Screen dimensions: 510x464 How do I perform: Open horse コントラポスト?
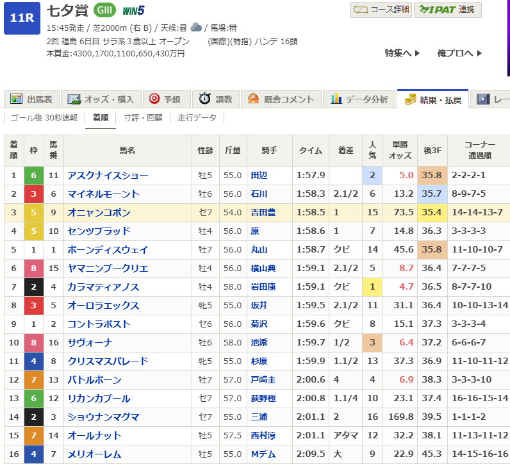(99, 324)
